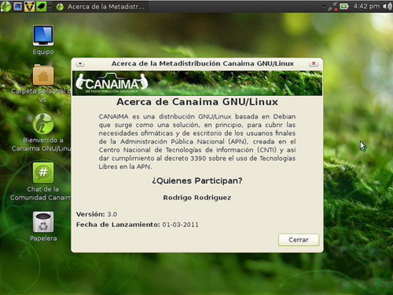The height and width of the screenshot is (295, 393).
Task: Click the 4:42 pm clock
Action: (x=366, y=7)
